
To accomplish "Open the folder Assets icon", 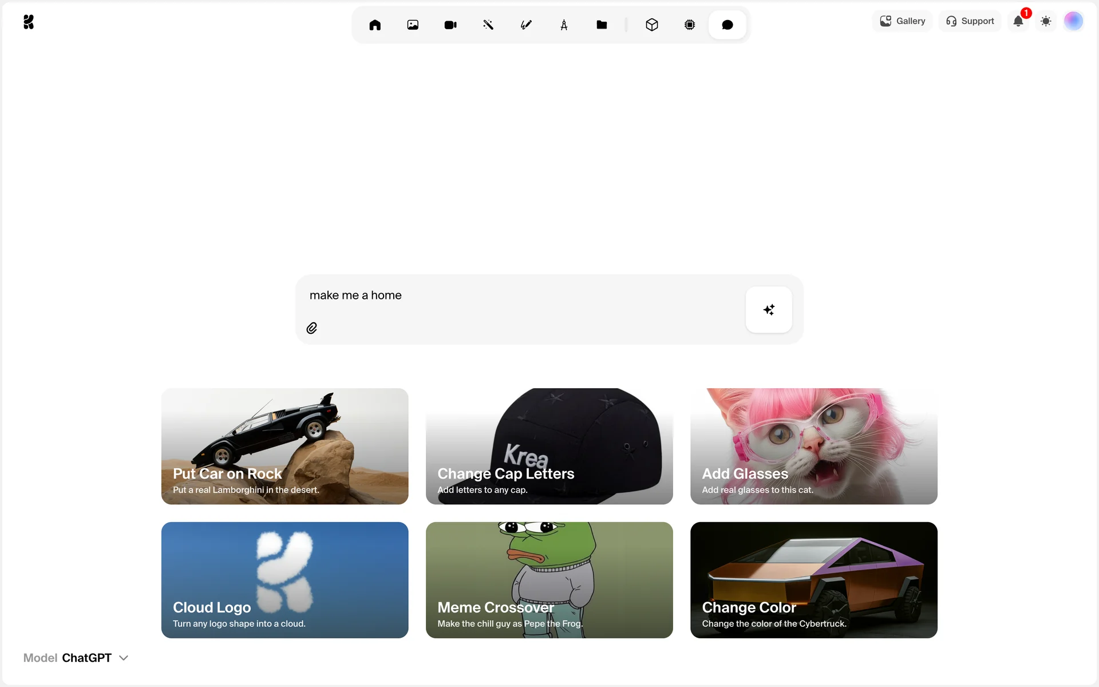I will tap(602, 25).
